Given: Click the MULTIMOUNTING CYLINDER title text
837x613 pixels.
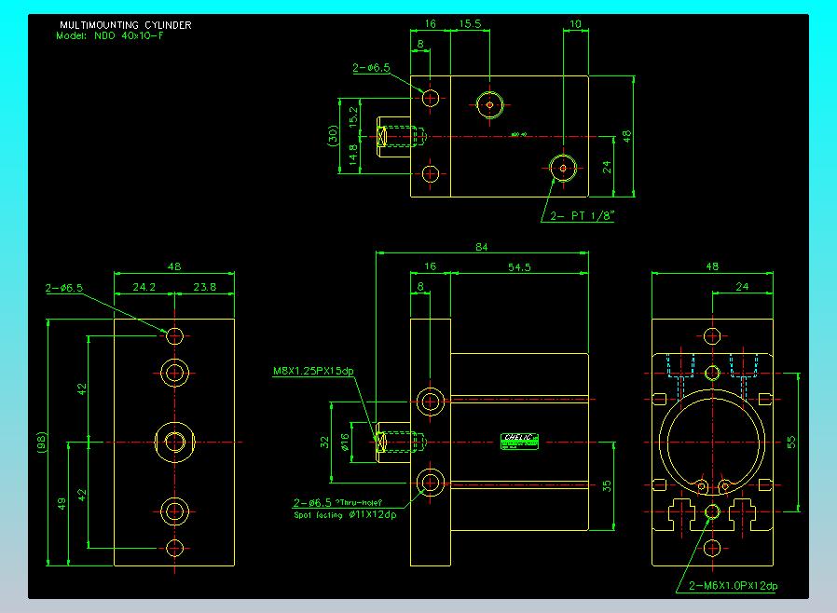Looking at the screenshot, I should click(125, 25).
